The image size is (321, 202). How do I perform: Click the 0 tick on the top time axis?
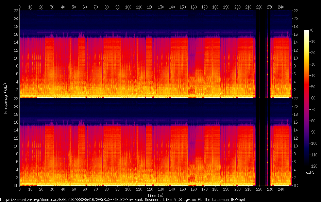(x=19, y=7)
